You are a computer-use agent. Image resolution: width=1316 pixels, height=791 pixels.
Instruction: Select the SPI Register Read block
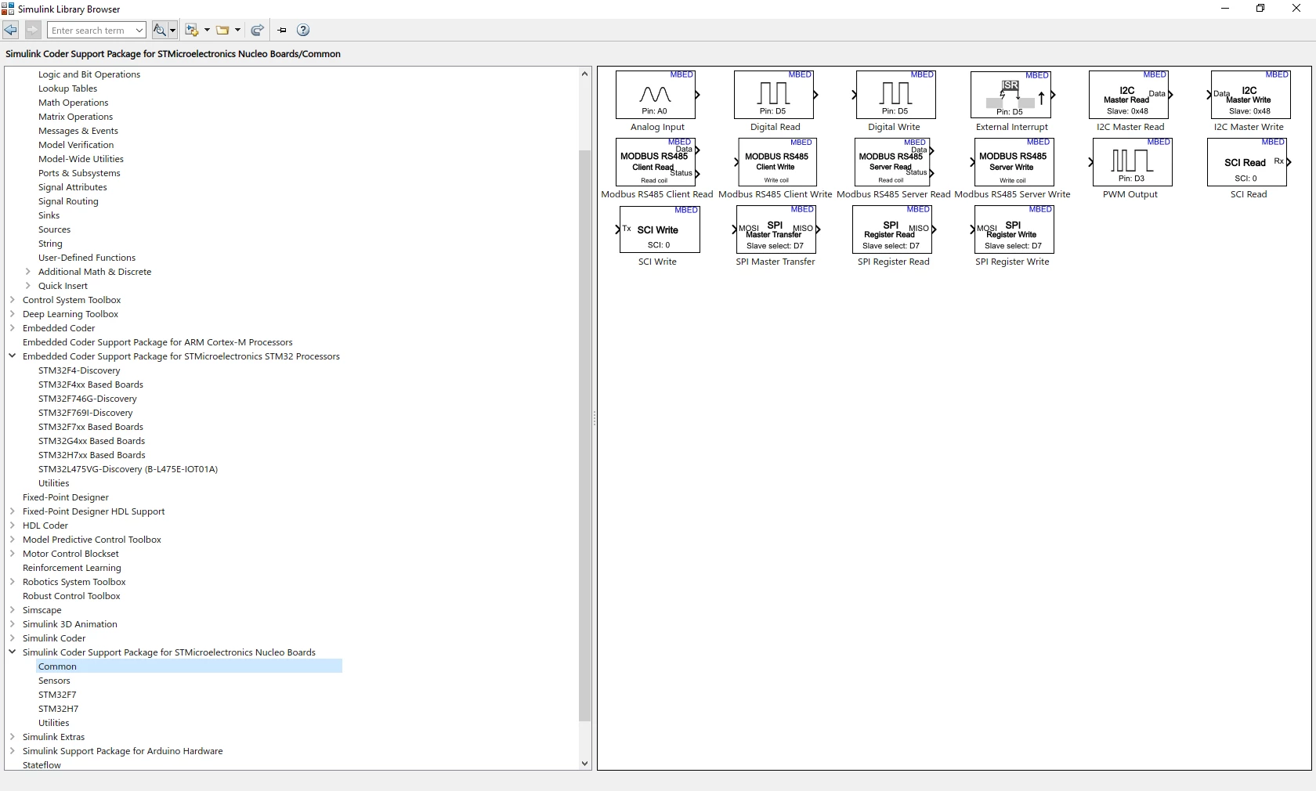pyautogui.click(x=893, y=229)
